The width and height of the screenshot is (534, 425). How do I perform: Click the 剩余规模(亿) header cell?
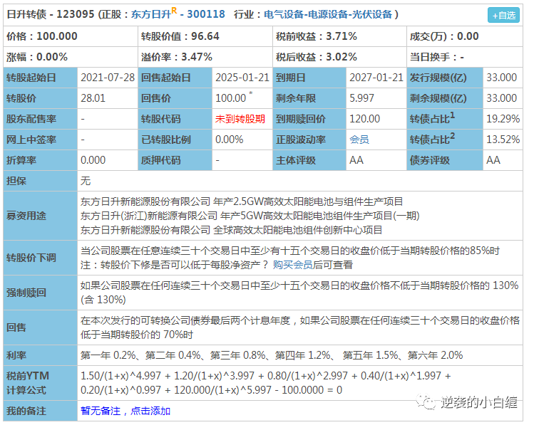[445, 98]
